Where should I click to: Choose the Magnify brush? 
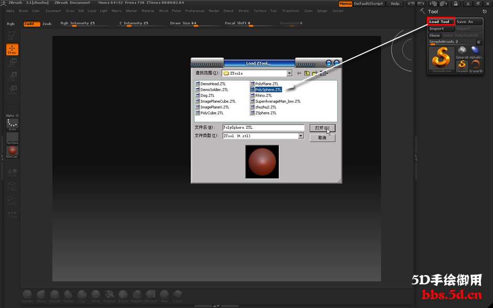137,296
